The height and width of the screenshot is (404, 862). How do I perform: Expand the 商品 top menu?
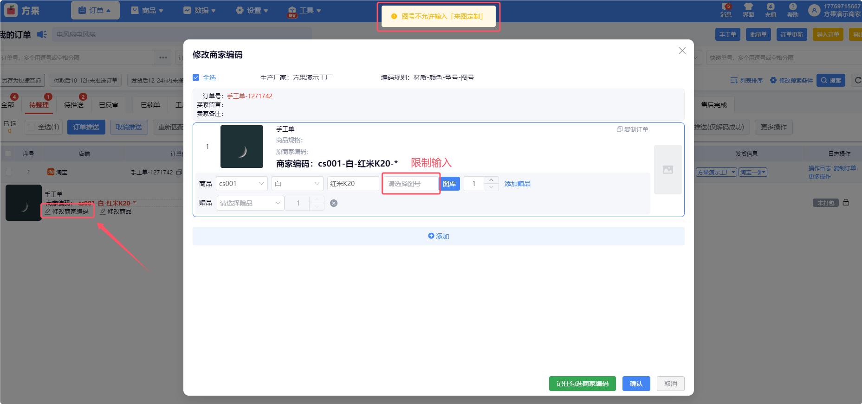(147, 10)
